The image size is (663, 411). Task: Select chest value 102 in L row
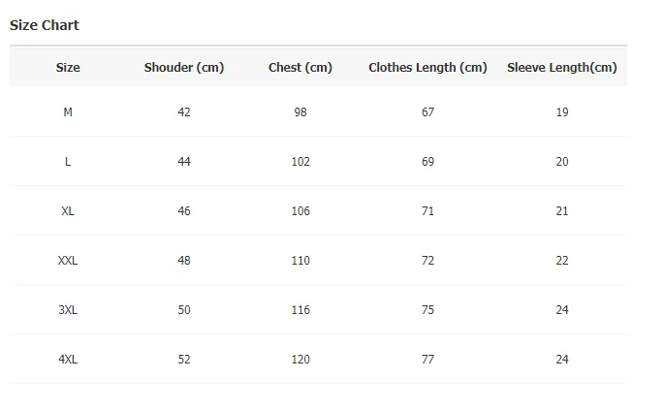point(300,162)
